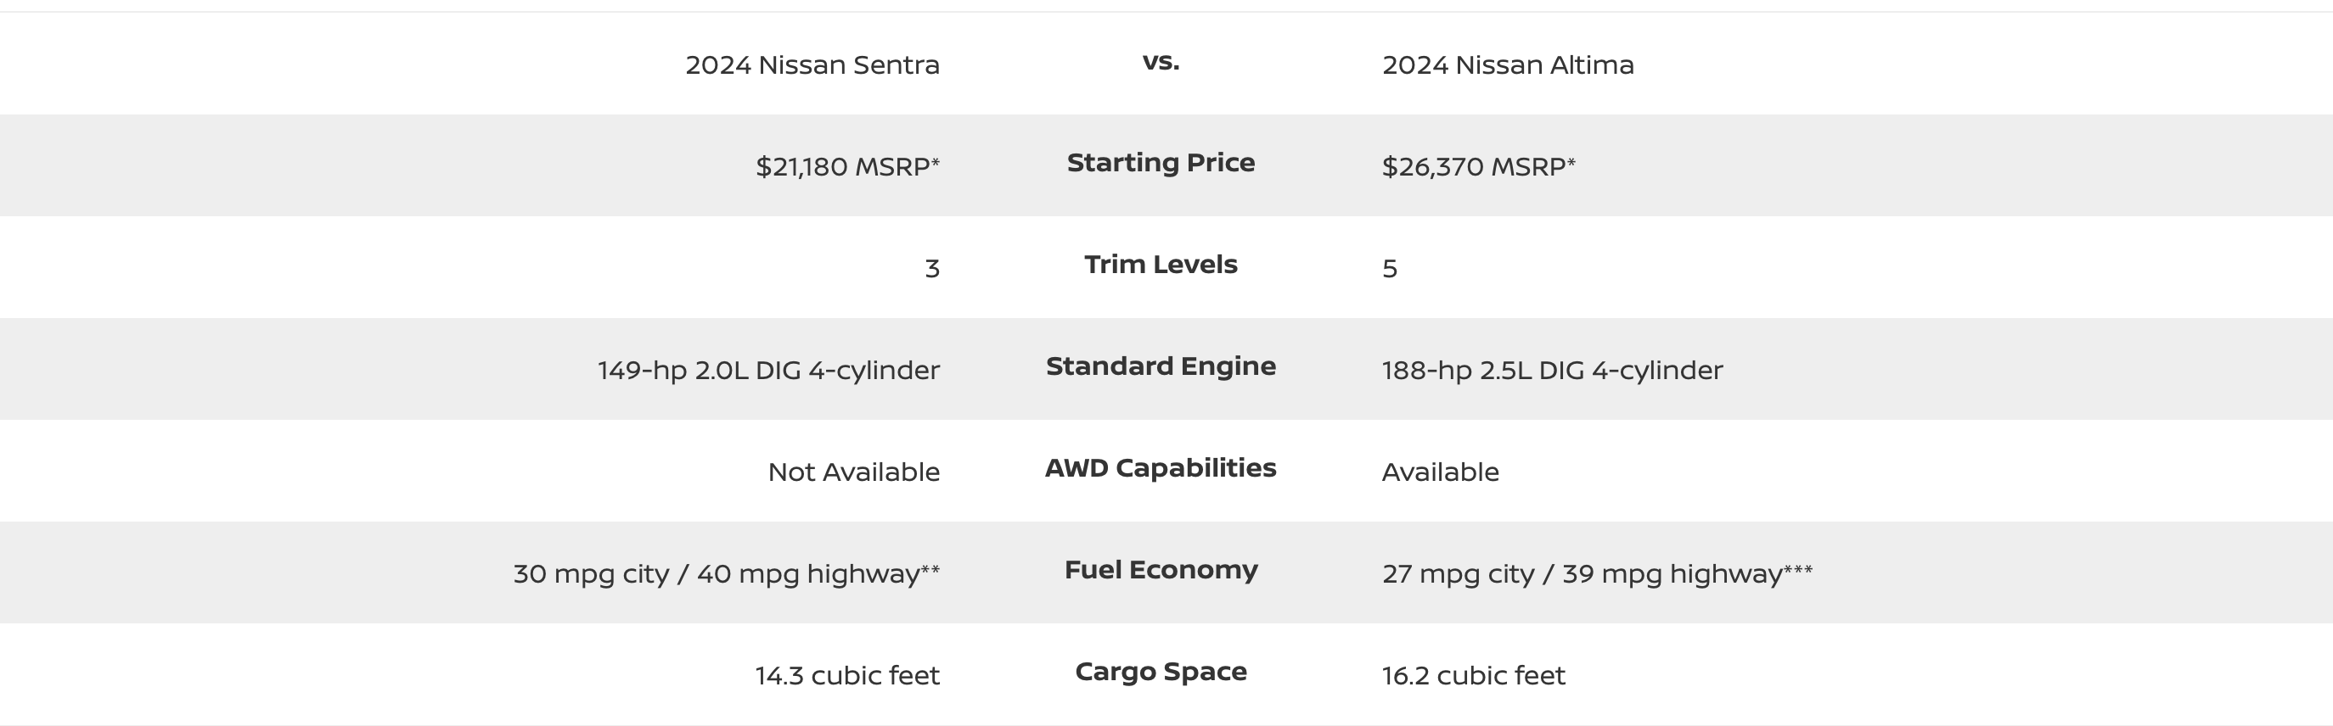The width and height of the screenshot is (2333, 726).
Task: Select the Sentra $21,180 MSRP price
Action: (847, 166)
